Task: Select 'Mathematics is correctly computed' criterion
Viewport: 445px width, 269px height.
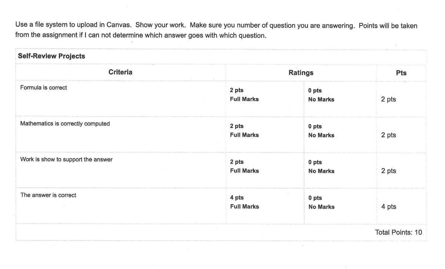Action: pyautogui.click(x=65, y=124)
